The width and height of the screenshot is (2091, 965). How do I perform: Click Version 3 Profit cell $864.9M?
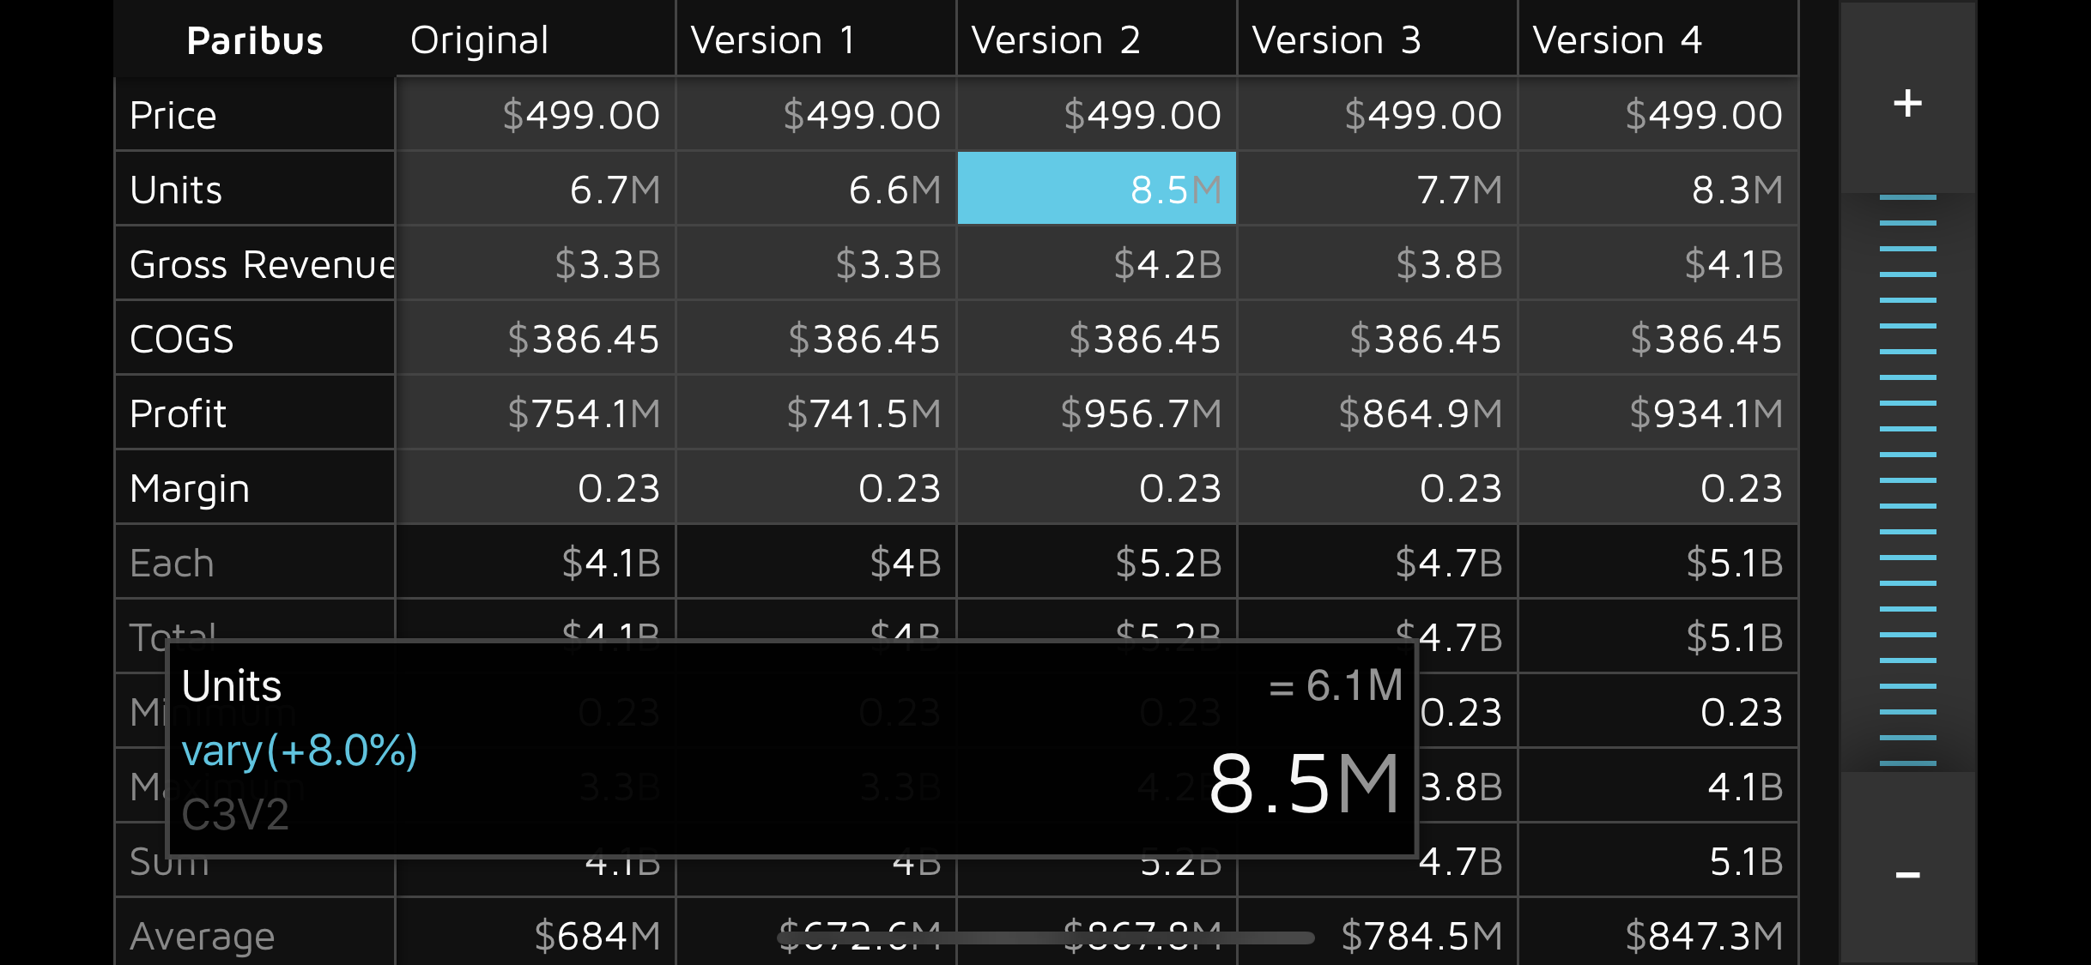click(1377, 413)
